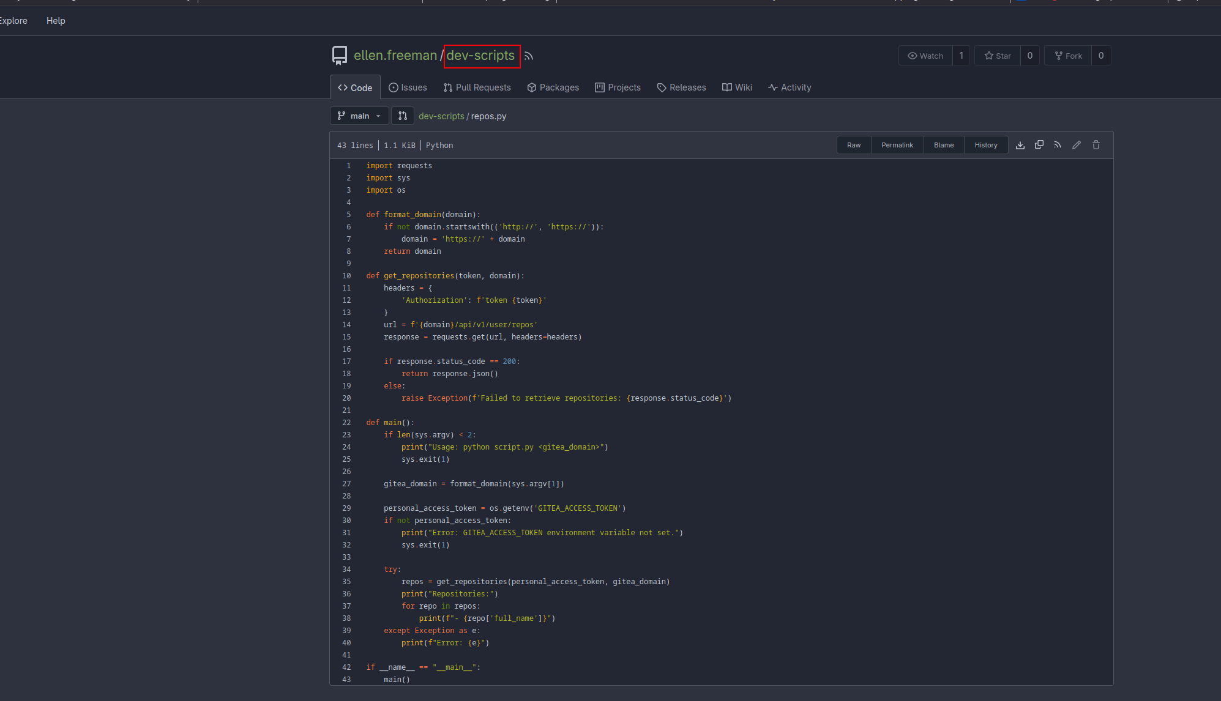
Task: Open the forks count next to Fork
Action: [1101, 56]
